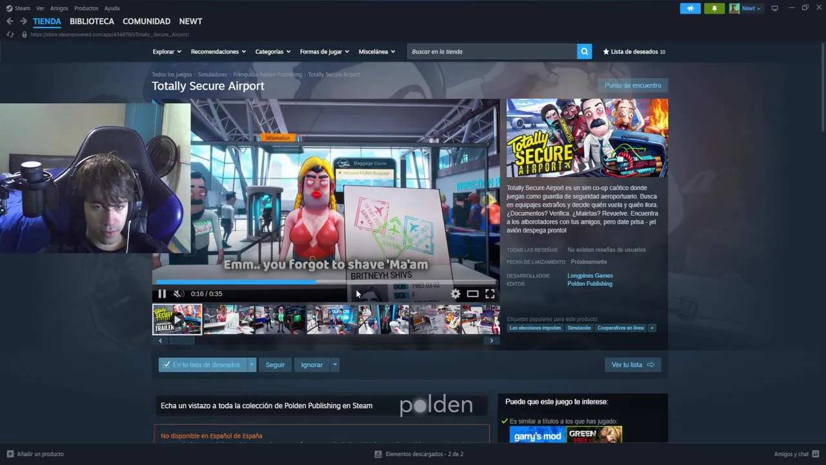Click the Green Hell thumbnail
This screenshot has width=826, height=465.
click(594, 436)
